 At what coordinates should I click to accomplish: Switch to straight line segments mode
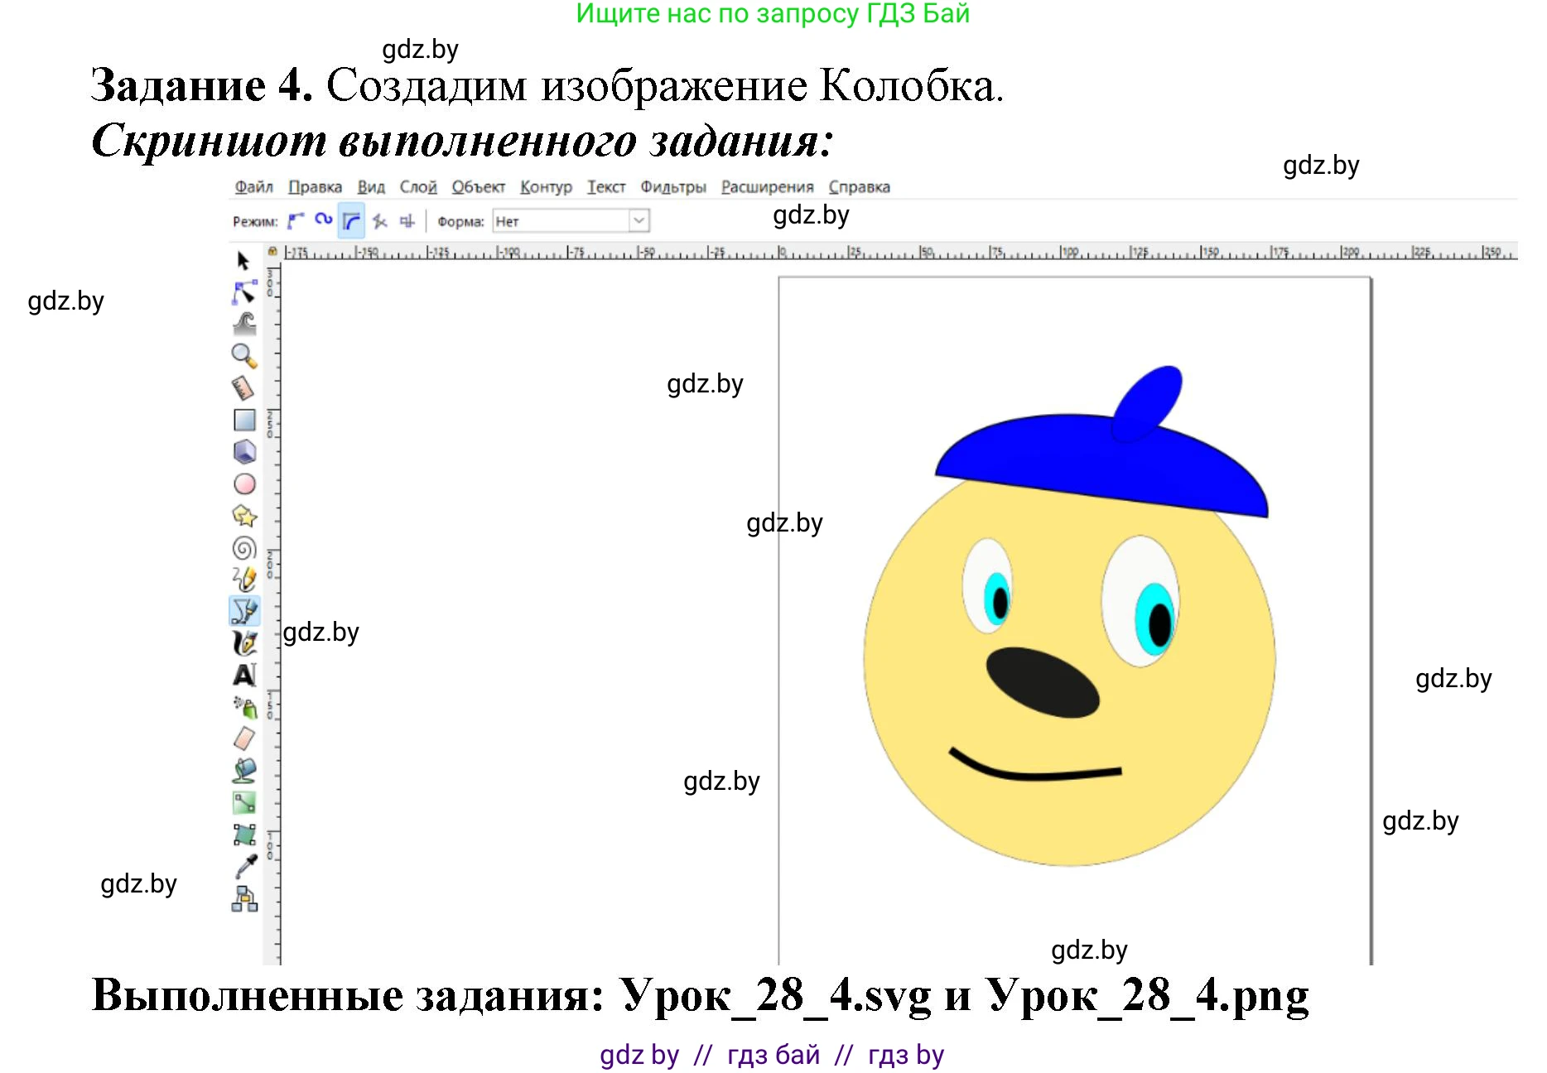378,220
